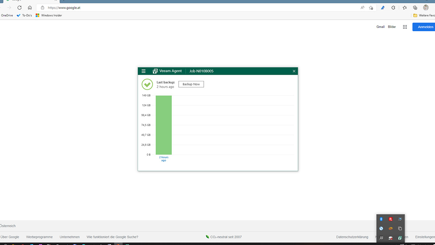Reload the page in the browser

click(20, 8)
